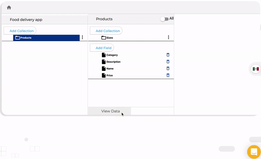The height and width of the screenshot is (159, 261).
Task: Open the orange chat support bubble
Action: pos(254,152)
